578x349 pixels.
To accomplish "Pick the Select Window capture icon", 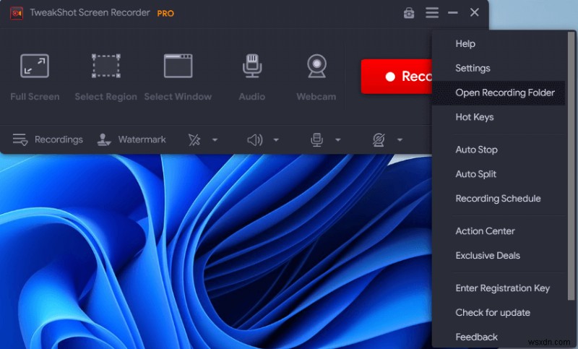I will (178, 66).
